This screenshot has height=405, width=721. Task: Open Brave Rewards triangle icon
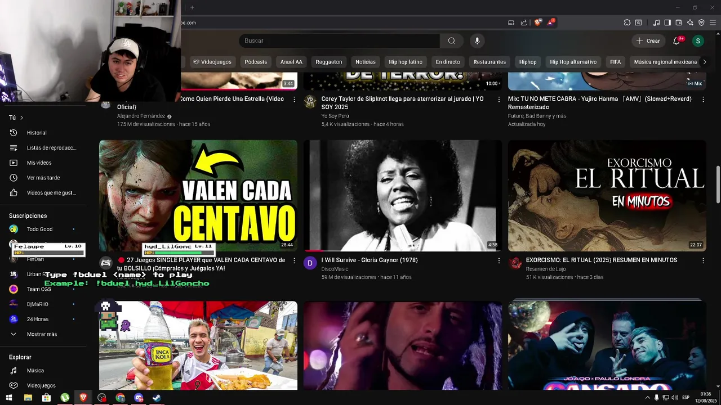click(x=550, y=22)
